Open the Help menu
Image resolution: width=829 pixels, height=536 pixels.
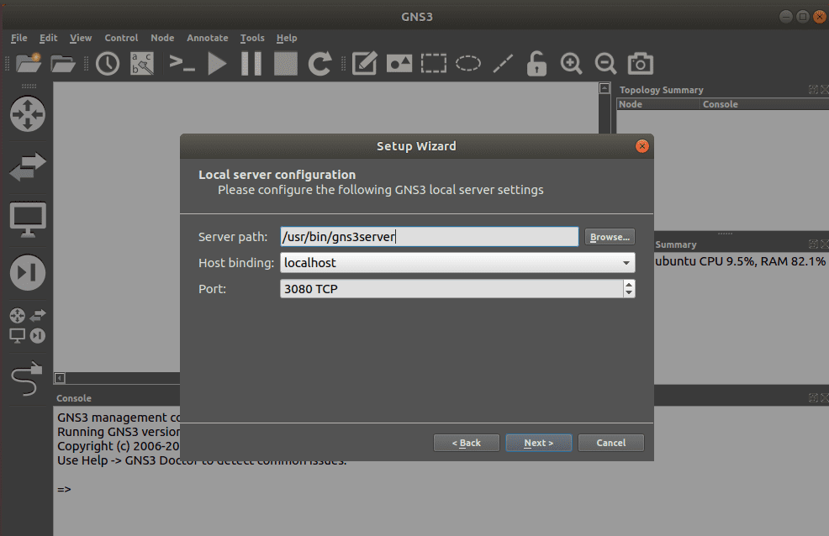point(287,38)
